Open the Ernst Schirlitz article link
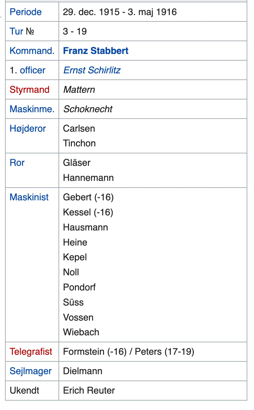 click(92, 70)
